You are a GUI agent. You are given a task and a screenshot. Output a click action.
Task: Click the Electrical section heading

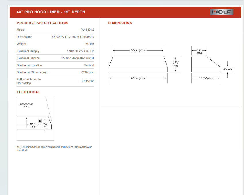[x=28, y=92]
